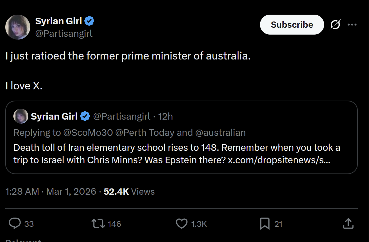Click the quoted post's small avatar

pos(21,116)
